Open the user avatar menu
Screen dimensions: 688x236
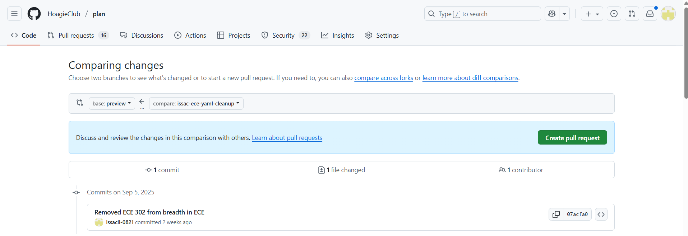click(x=668, y=14)
